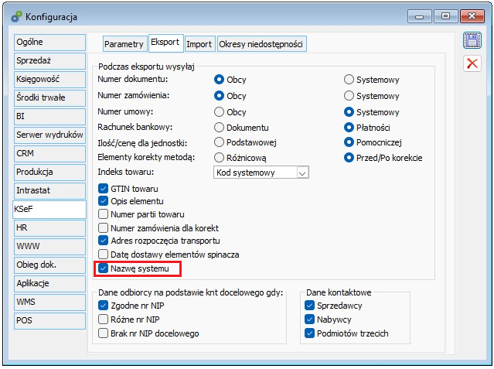The image size is (494, 369).
Task: Click the Konfiguracja gear icon in title bar
Action: (16, 17)
